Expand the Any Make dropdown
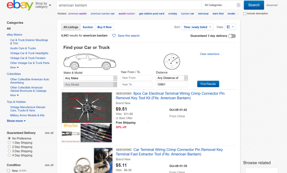This screenshot has height=173, width=287. [91, 78]
